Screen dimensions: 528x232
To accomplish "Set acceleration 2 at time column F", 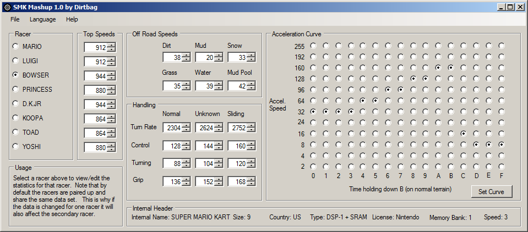I will tap(501, 167).
